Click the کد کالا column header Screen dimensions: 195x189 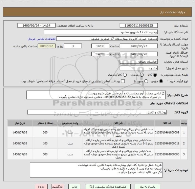(167, 123)
